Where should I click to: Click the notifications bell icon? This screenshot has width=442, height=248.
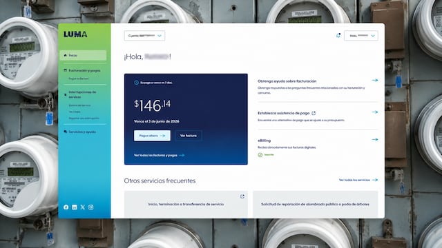point(338,35)
